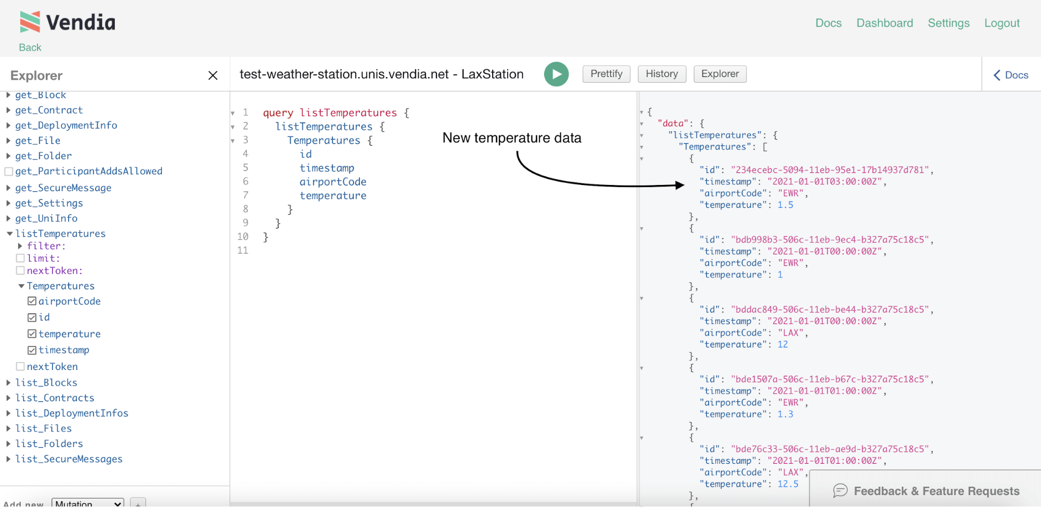
Task: Click query name listTemperatures on line 1
Action: point(348,113)
